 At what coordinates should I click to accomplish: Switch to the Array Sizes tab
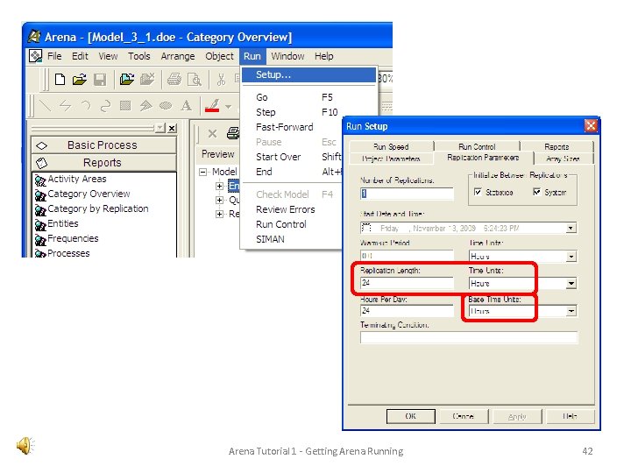coord(563,159)
